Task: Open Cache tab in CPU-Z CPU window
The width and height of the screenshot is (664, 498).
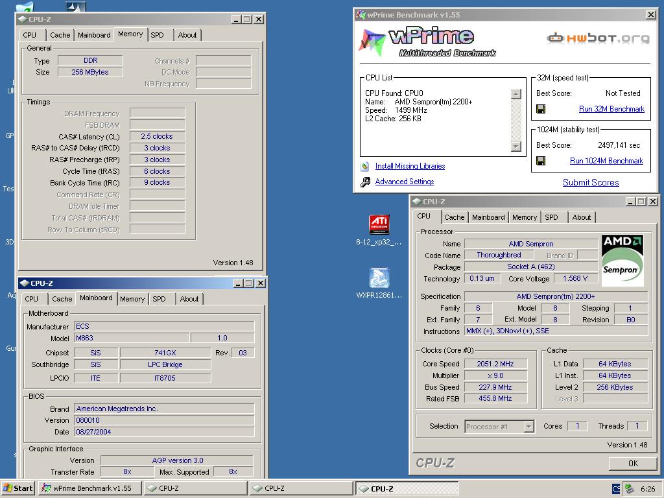Action: [455, 217]
